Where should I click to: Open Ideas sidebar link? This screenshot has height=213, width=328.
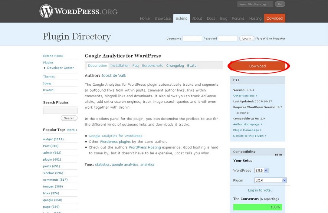(x=47, y=83)
